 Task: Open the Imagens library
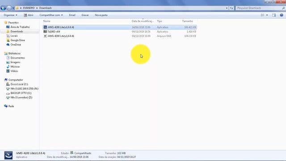pos(15,62)
